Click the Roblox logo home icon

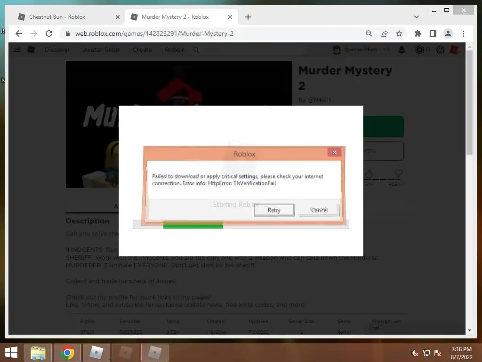(x=31, y=49)
